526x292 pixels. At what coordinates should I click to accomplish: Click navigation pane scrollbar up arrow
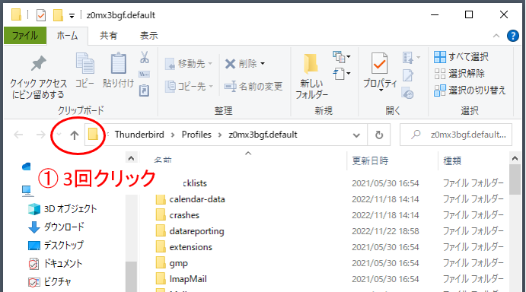click(x=131, y=158)
